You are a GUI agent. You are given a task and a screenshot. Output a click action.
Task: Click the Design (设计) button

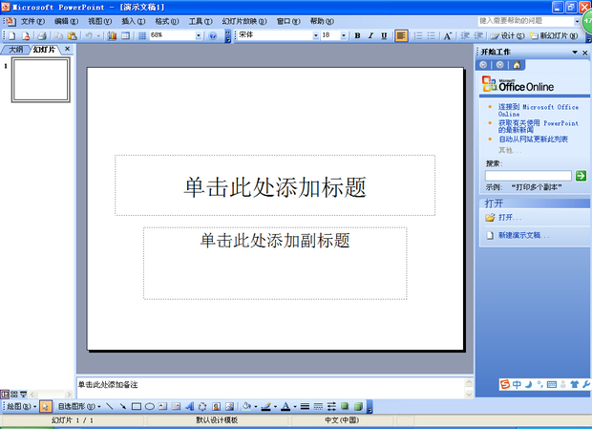[x=507, y=36]
